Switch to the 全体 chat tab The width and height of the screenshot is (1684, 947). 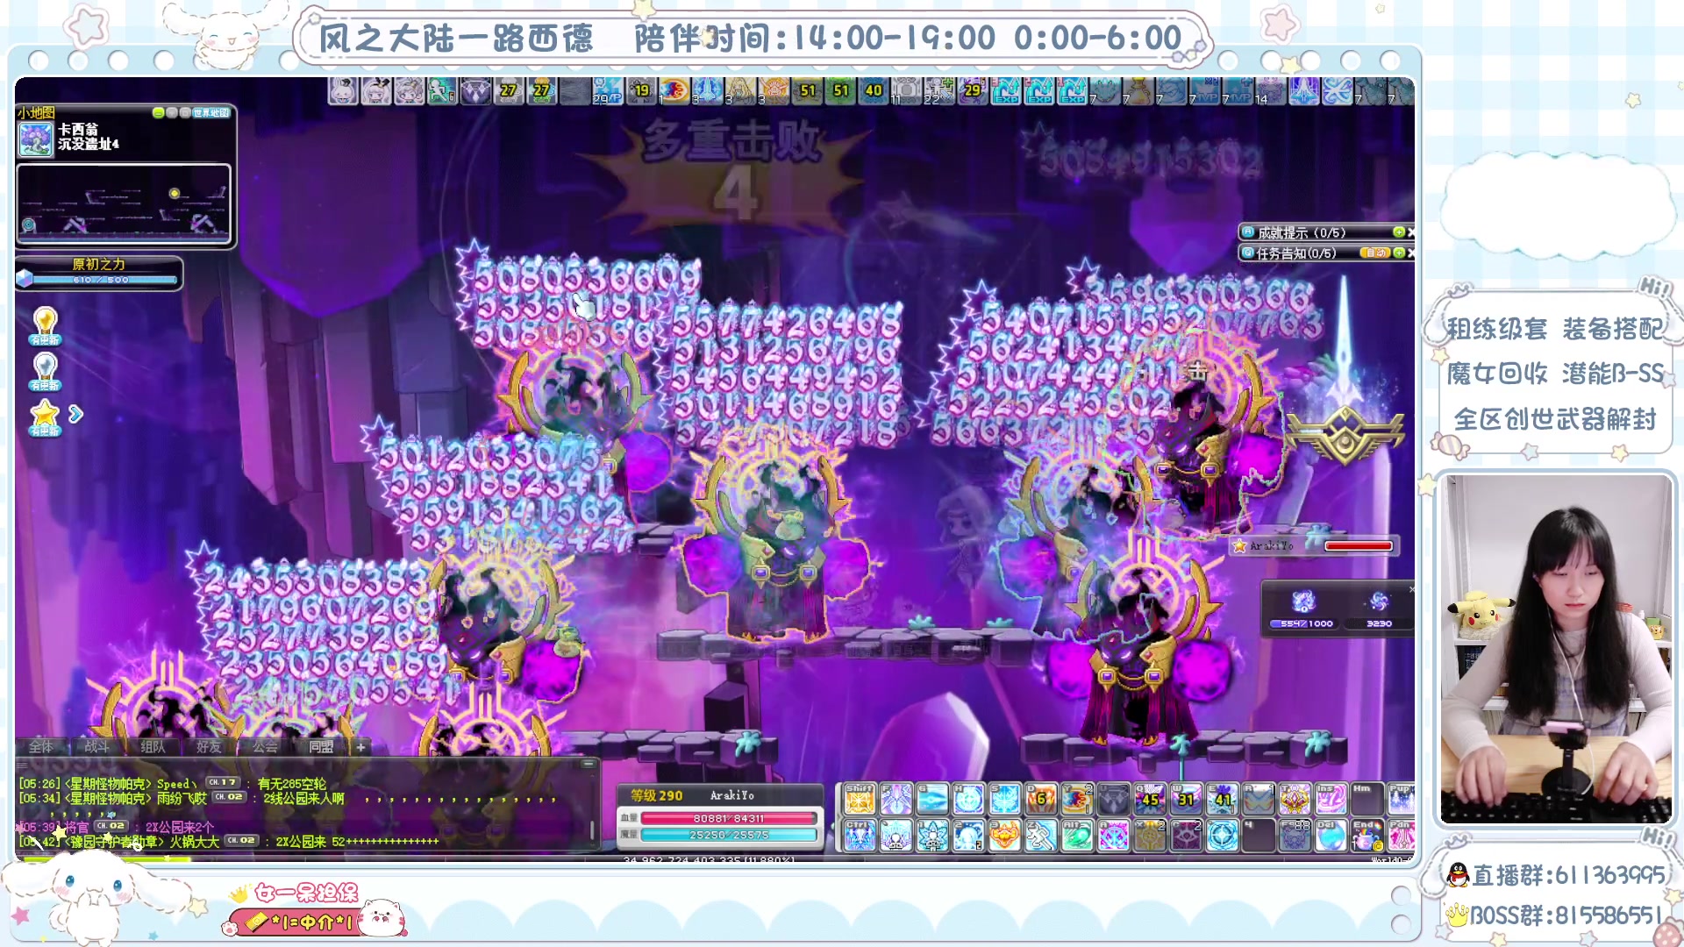click(x=41, y=747)
